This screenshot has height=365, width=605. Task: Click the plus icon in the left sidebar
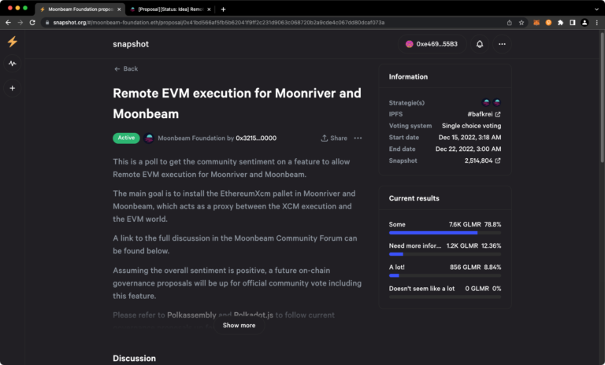pos(13,88)
